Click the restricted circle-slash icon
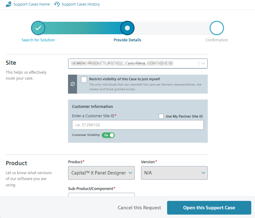Viewport: 255px width, 218px height. (x=72, y=84)
